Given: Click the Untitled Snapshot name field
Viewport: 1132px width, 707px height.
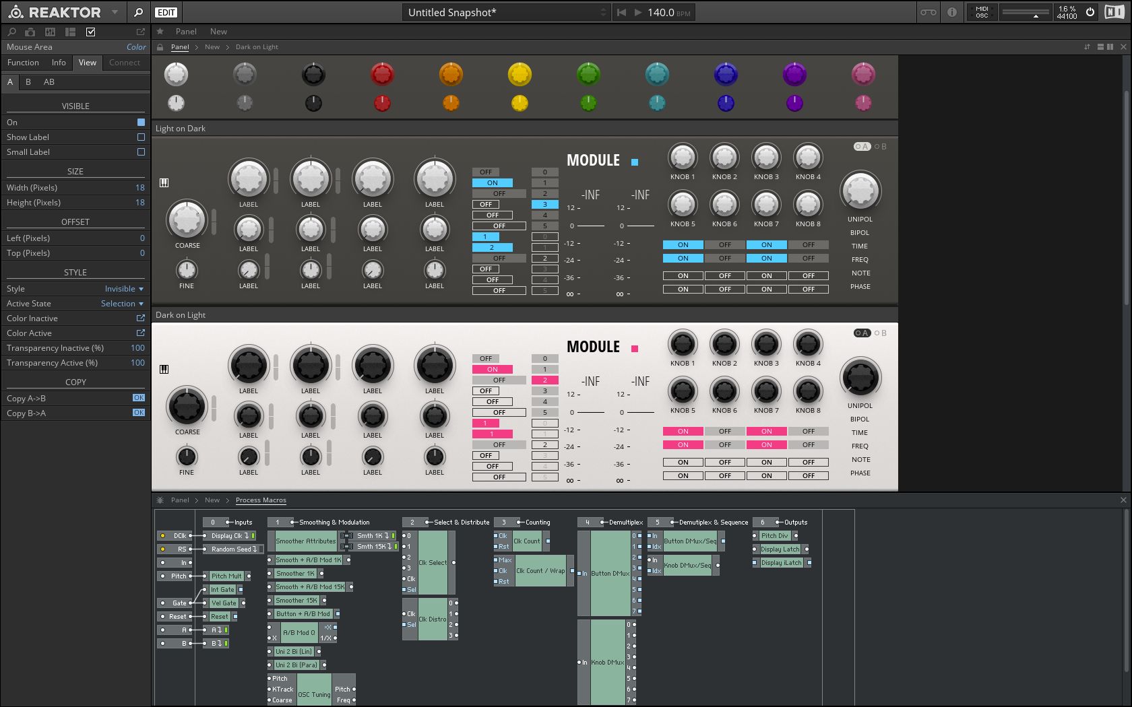Looking at the screenshot, I should tap(505, 11).
